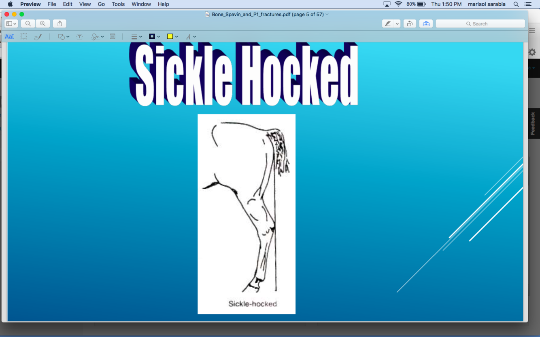The height and width of the screenshot is (337, 540).
Task: Open the Text Style font menu
Action: click(191, 37)
